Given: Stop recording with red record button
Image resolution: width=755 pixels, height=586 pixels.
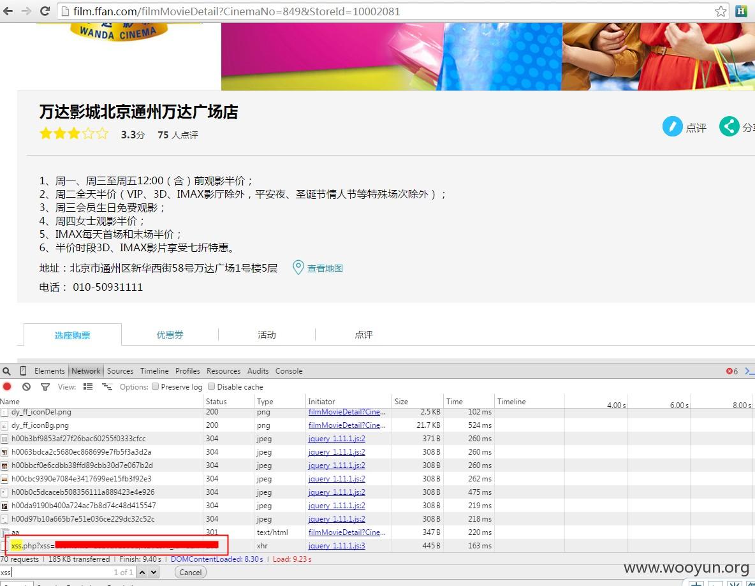Looking at the screenshot, I should point(7,386).
